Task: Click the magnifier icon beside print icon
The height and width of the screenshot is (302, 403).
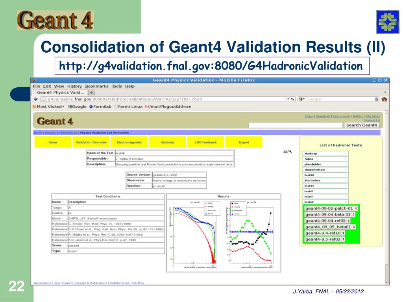Action: point(290,151)
